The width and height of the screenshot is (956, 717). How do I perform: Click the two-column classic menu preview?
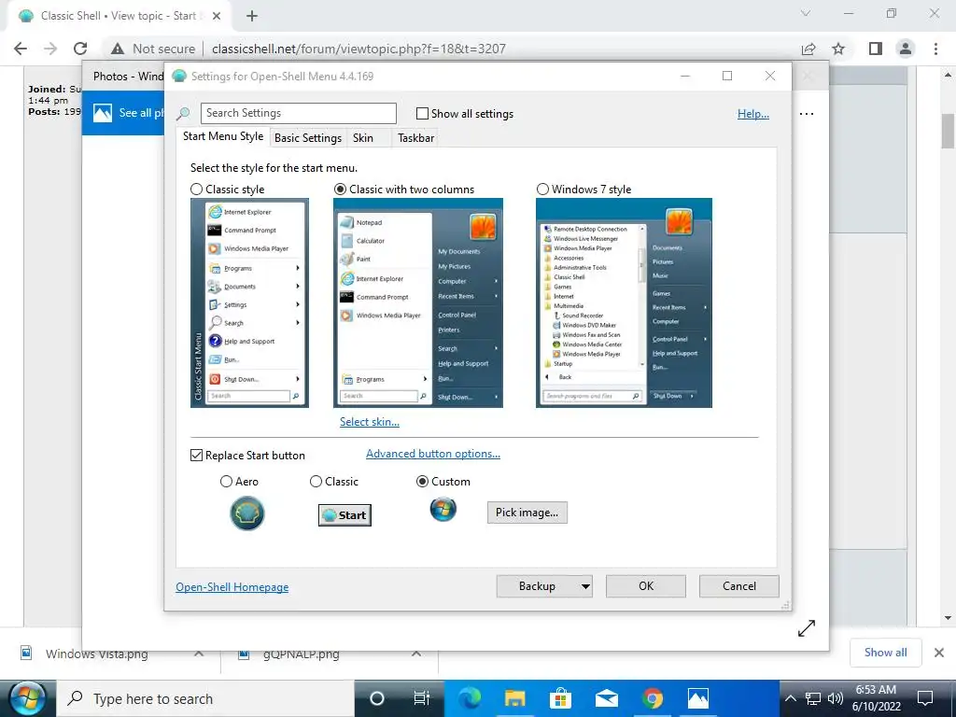[418, 303]
